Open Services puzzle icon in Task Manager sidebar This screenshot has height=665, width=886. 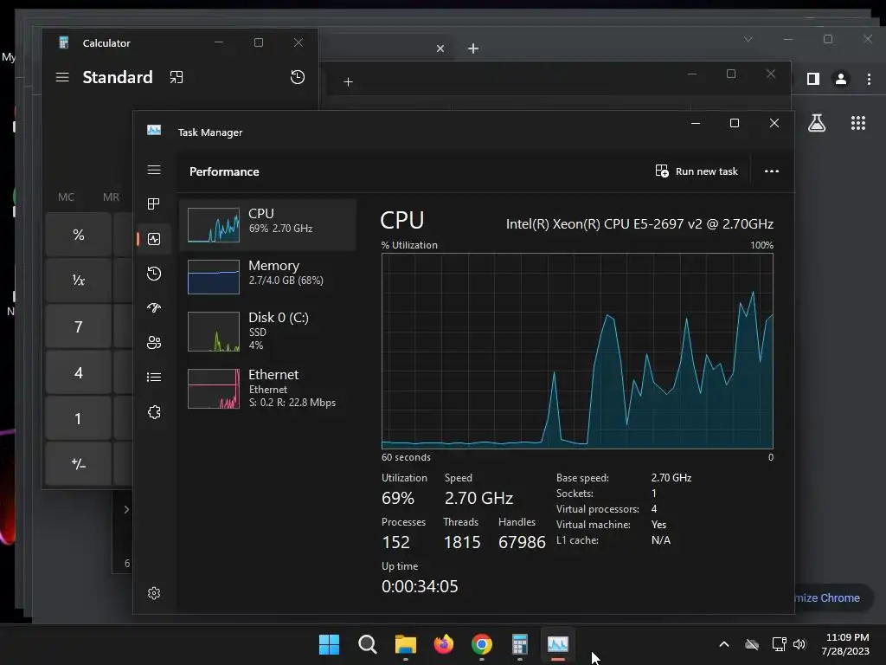(154, 412)
